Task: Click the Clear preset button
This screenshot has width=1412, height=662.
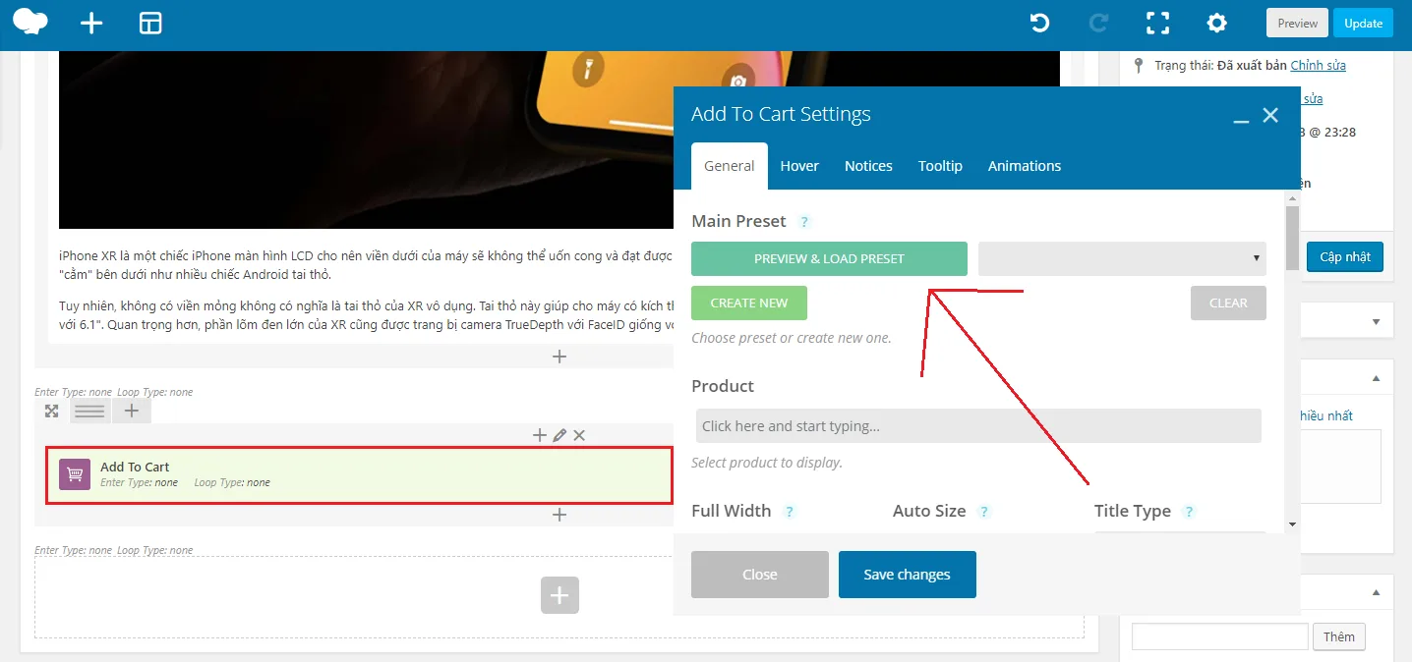Action: pos(1228,303)
